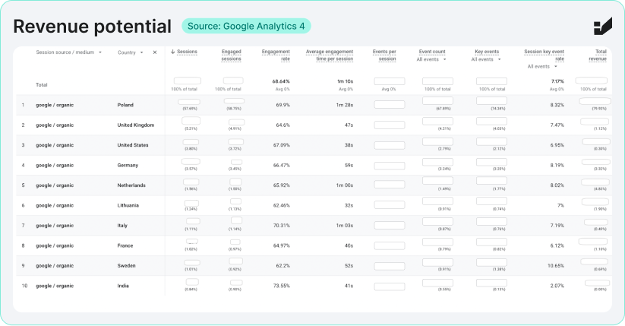Image resolution: width=625 pixels, height=326 pixels.
Task: Click the 1m 03s engagement time value
Action: click(x=344, y=226)
